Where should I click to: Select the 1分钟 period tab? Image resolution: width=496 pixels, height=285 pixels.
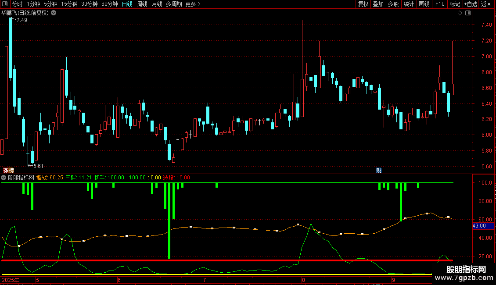(x=33, y=4)
